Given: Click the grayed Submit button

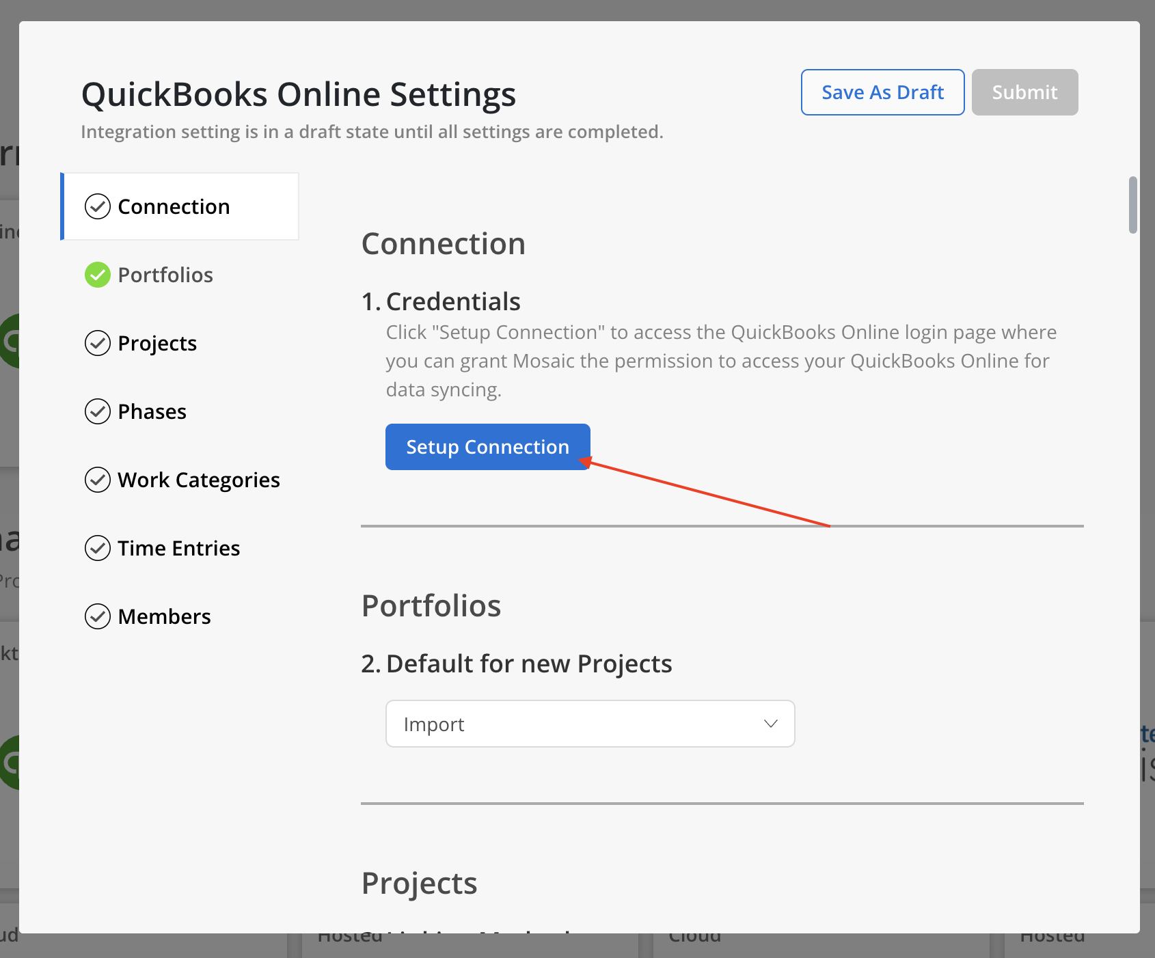Looking at the screenshot, I should tap(1024, 92).
